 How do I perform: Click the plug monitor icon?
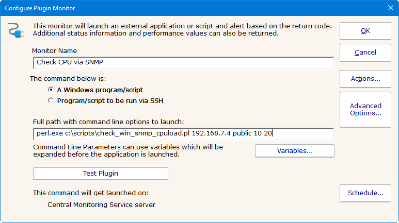(17, 31)
